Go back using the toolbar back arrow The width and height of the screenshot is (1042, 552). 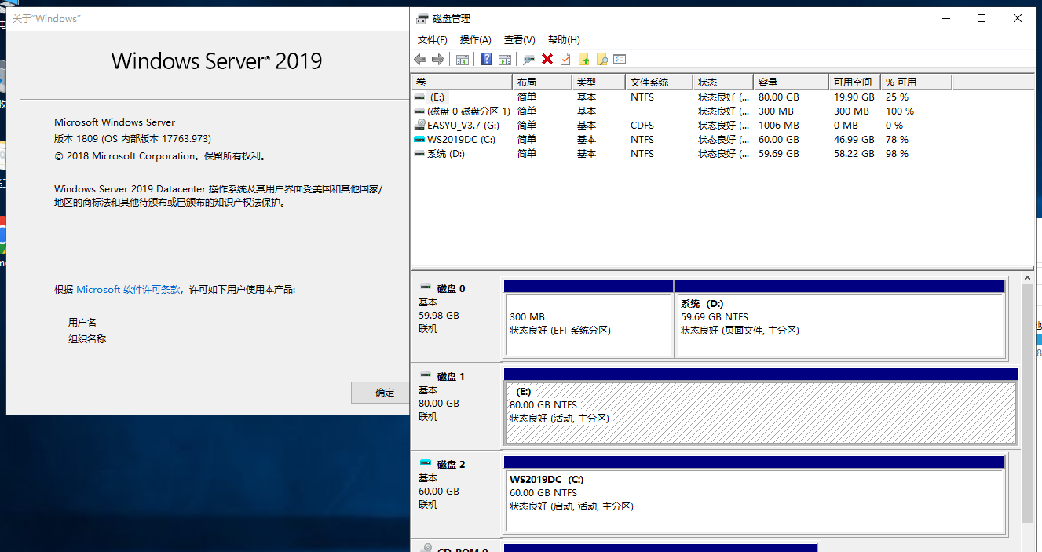pos(420,60)
